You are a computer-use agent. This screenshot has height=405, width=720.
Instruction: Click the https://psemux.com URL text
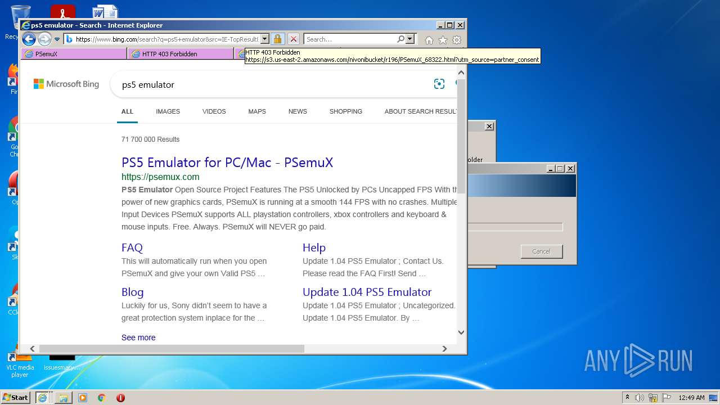click(160, 177)
